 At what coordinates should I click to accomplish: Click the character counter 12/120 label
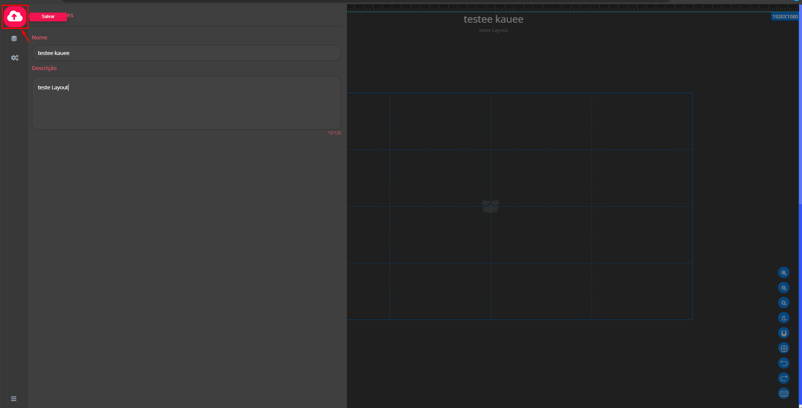tap(334, 132)
